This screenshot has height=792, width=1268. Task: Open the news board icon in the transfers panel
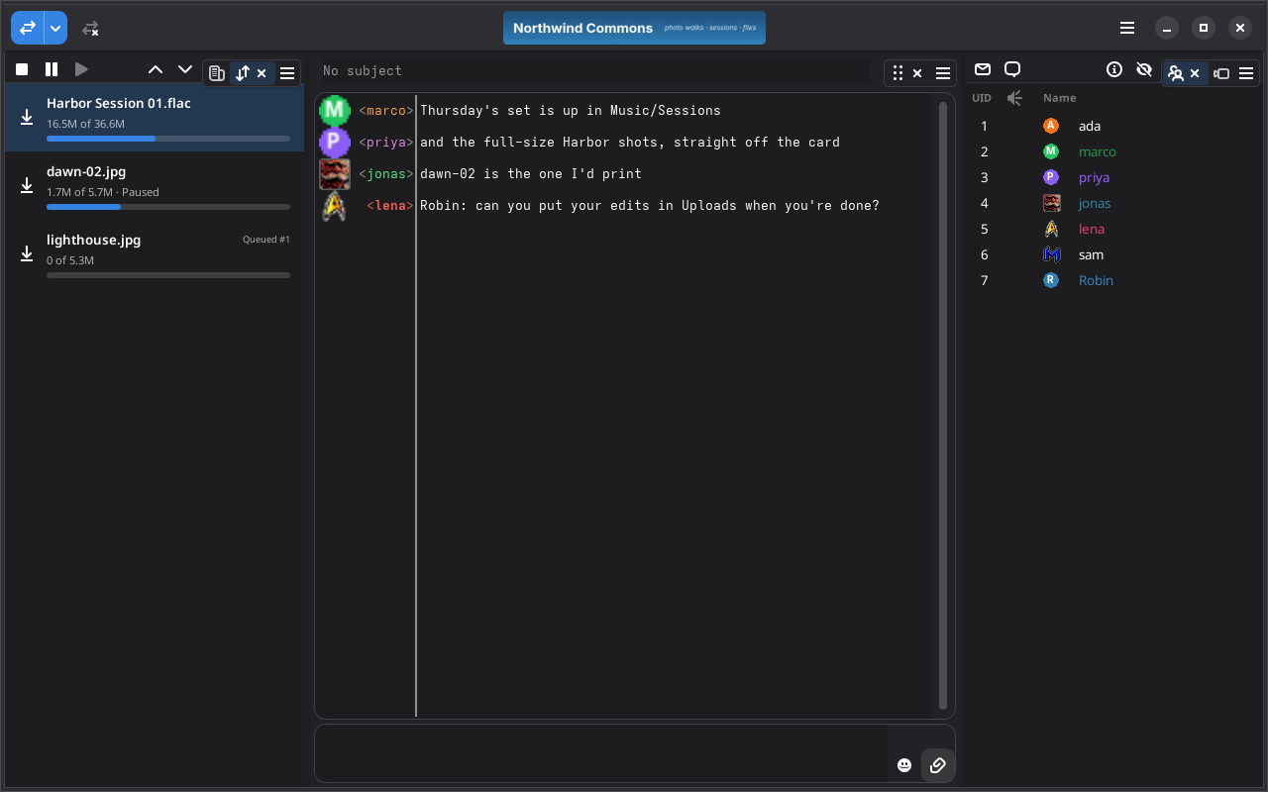[x=217, y=73]
